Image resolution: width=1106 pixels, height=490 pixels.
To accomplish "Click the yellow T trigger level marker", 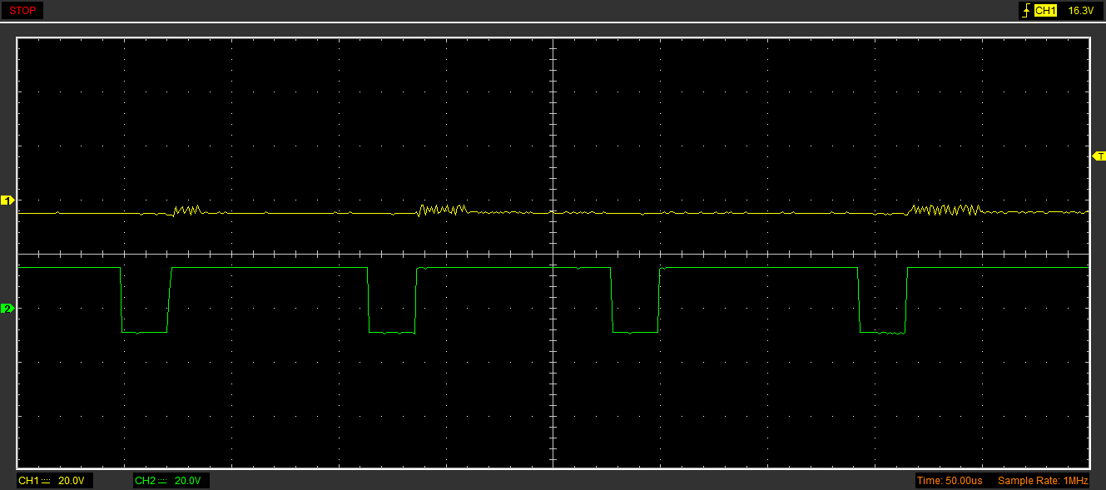I will point(1099,156).
